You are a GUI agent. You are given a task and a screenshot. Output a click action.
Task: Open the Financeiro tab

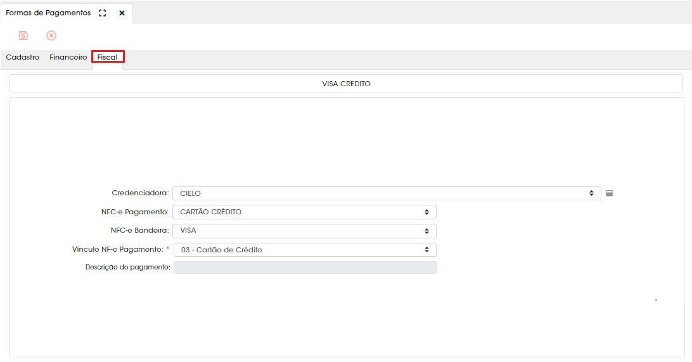(68, 57)
